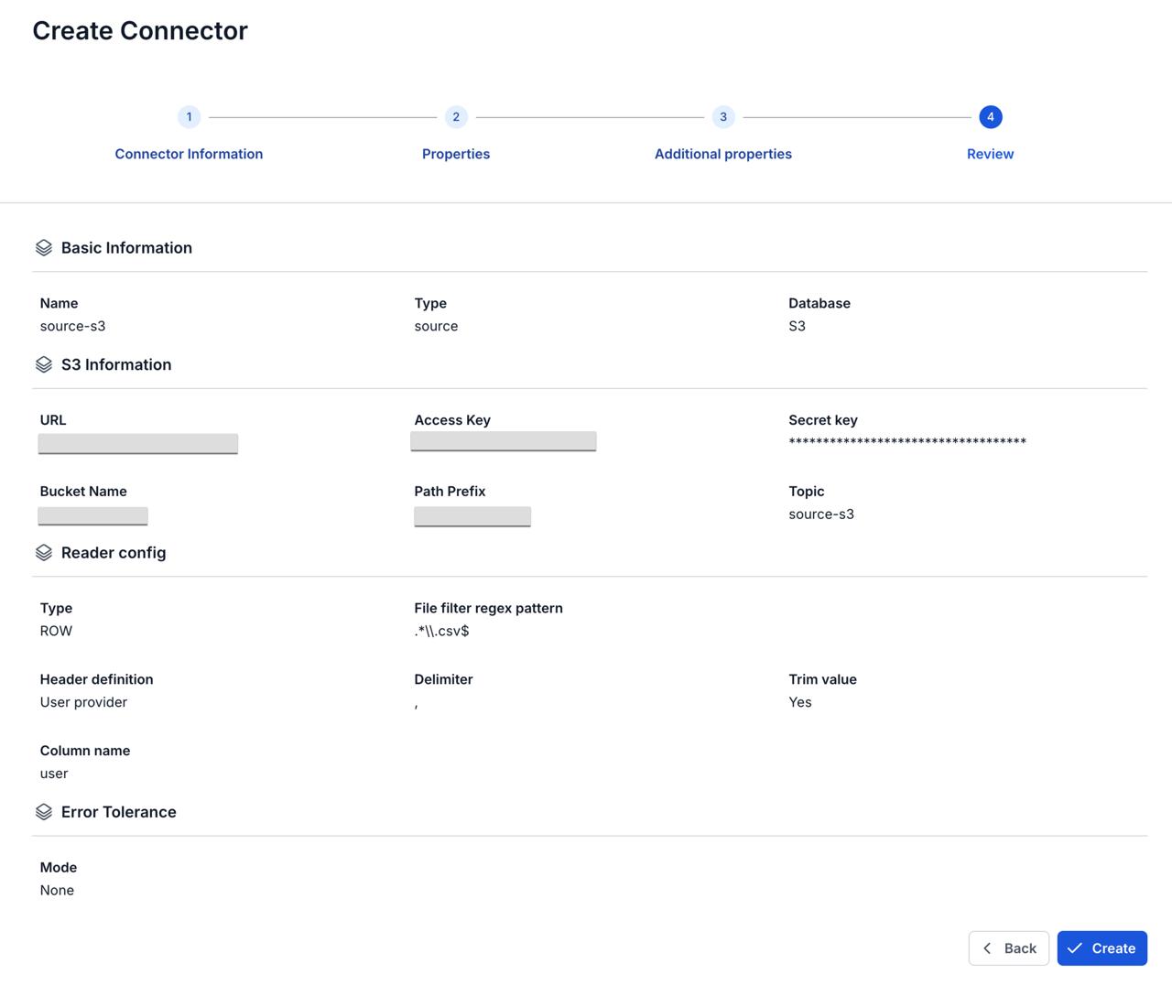Click step 1 circle in the wizard

pyautogui.click(x=189, y=117)
